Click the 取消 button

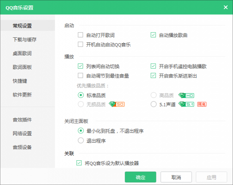[x=176, y=177]
